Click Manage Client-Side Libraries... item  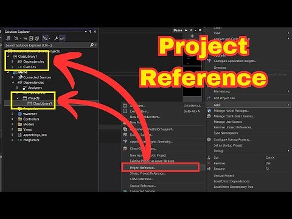[234, 116]
